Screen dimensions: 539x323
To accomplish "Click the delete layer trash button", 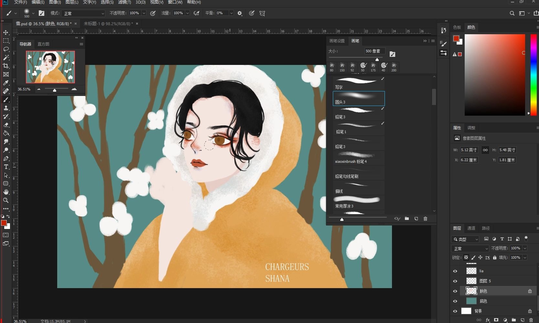I will 531,320.
